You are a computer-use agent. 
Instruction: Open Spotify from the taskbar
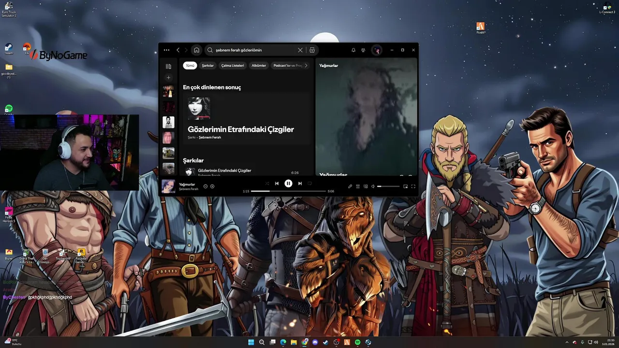(358, 342)
